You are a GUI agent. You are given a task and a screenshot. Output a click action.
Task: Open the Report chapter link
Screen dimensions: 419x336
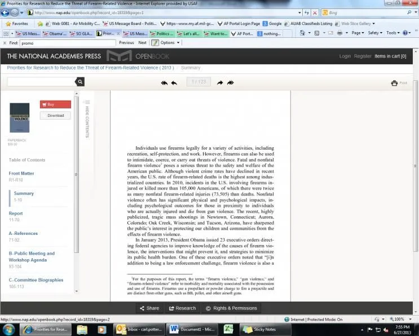(x=16, y=213)
